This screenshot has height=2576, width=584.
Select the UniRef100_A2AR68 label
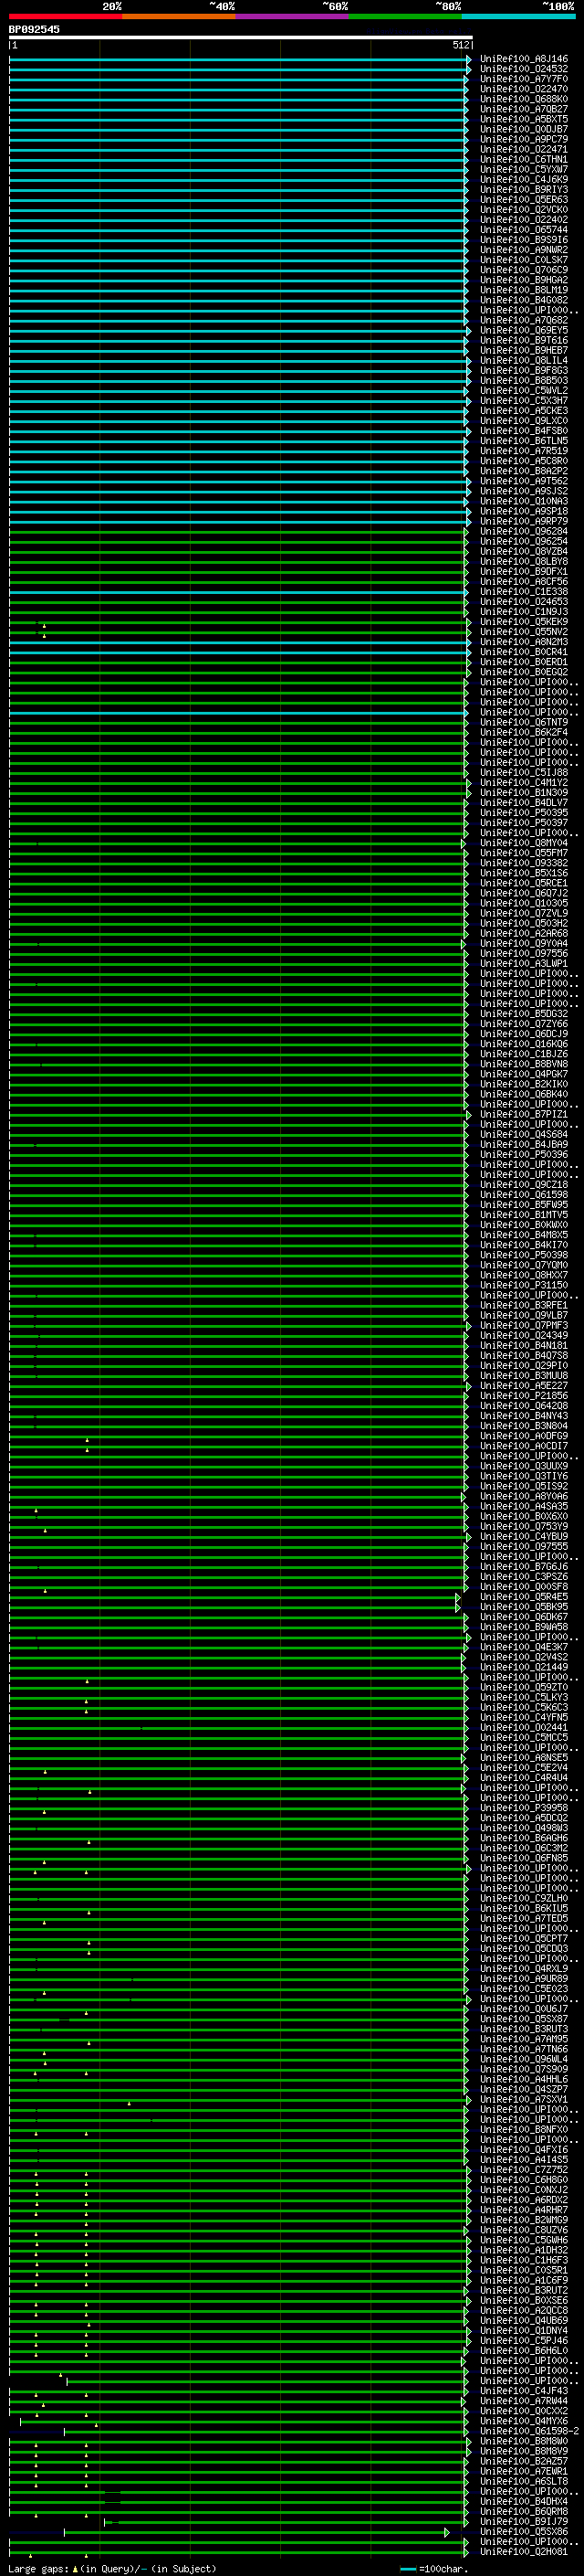click(x=524, y=933)
